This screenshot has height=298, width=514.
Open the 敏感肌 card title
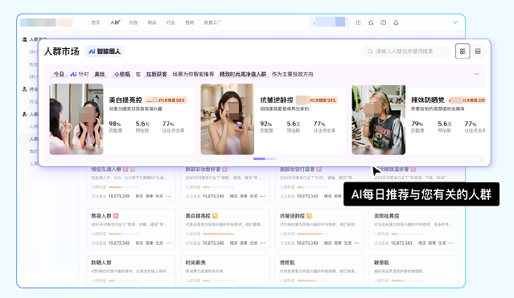[381, 263]
